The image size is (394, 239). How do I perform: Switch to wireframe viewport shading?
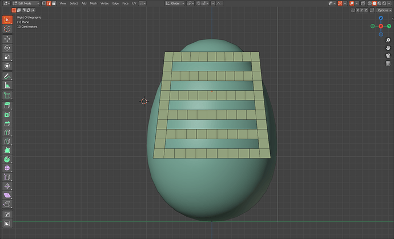369,3
